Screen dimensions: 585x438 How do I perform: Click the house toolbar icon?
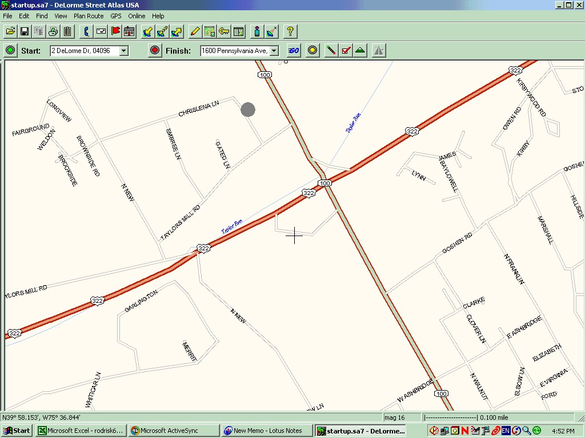[x=130, y=32]
